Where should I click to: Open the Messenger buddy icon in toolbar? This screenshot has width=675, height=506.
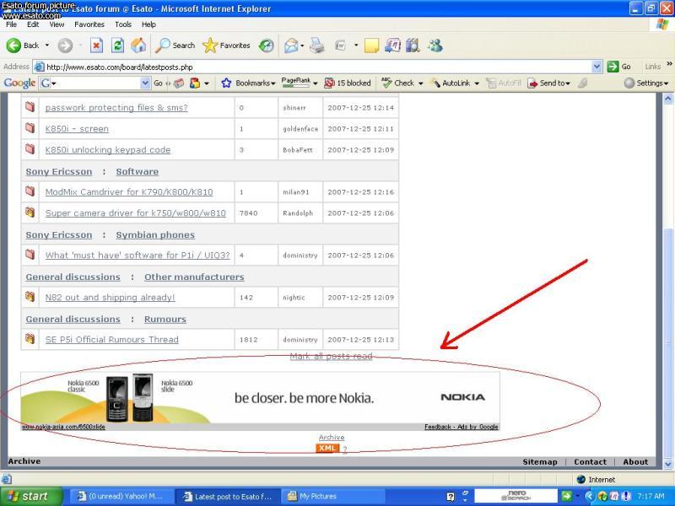coord(435,46)
